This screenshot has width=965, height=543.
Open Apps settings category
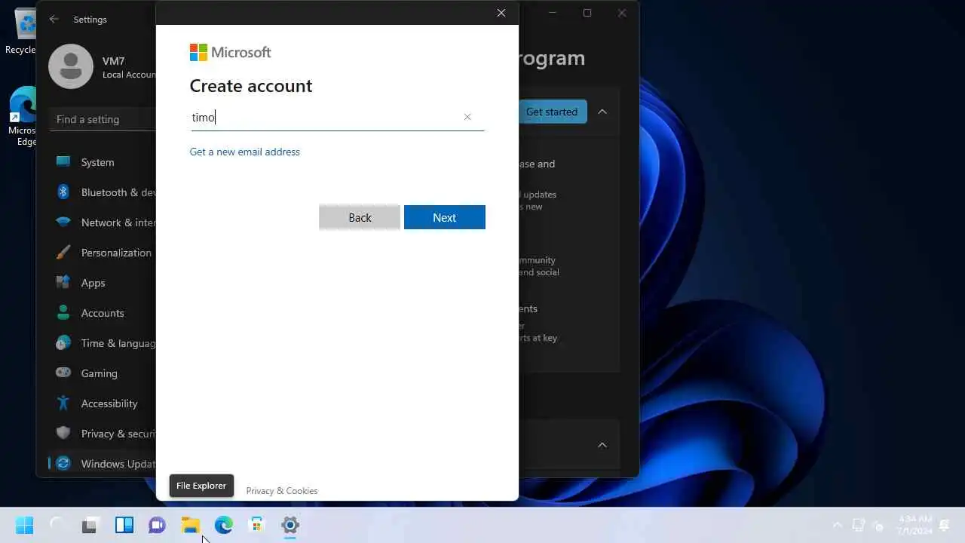(103, 283)
